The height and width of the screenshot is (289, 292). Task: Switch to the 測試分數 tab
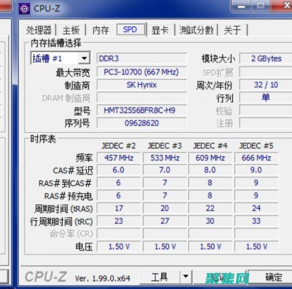coord(196,30)
